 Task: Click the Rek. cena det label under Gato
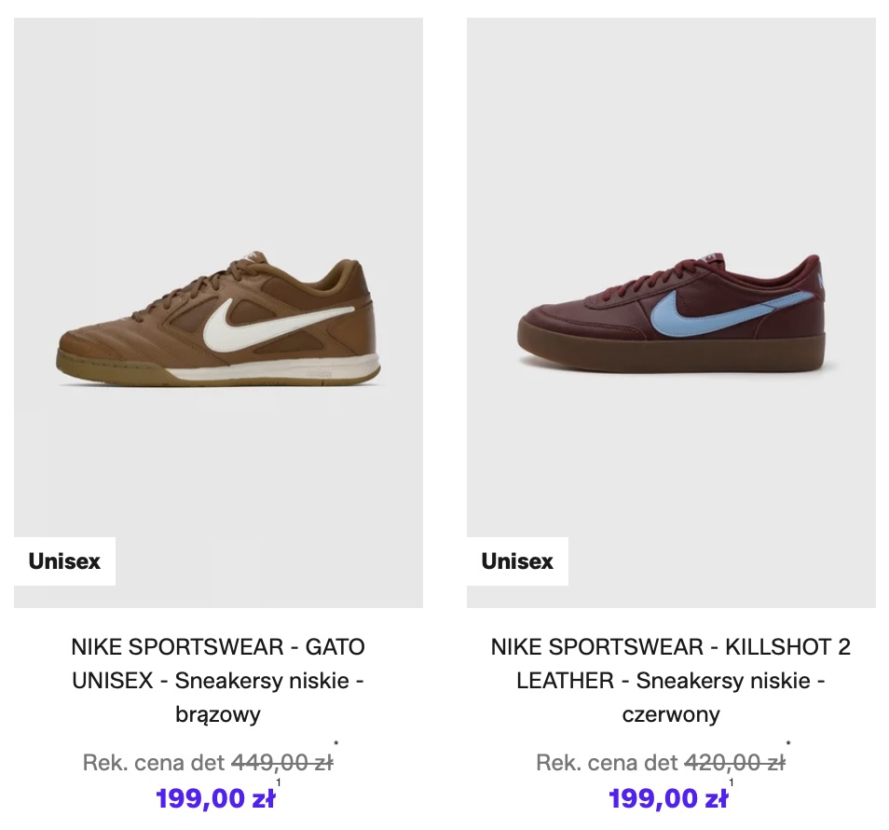pos(154,763)
